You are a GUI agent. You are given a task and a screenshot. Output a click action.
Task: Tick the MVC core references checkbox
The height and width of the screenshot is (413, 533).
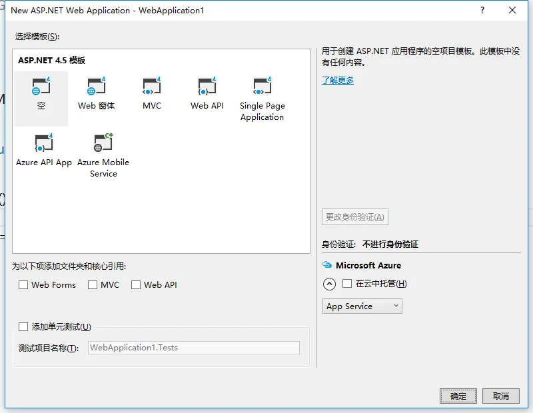click(x=93, y=285)
